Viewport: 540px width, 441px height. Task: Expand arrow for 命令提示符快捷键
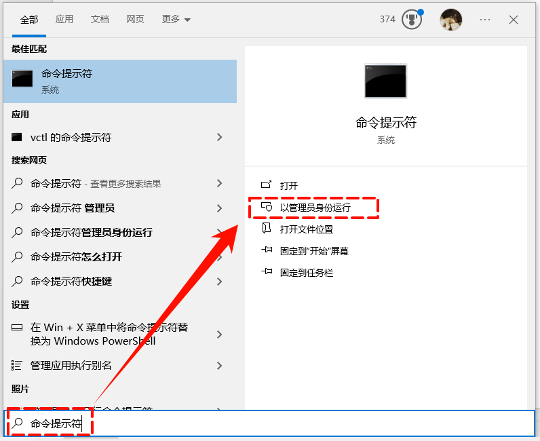click(x=219, y=282)
